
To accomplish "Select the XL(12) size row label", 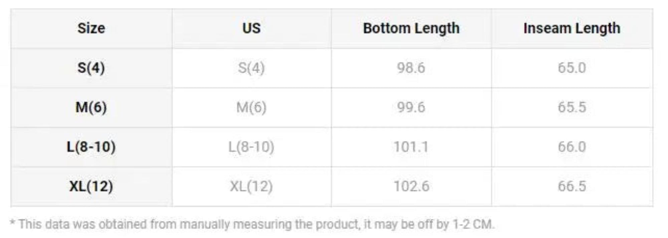I will coord(91,186).
